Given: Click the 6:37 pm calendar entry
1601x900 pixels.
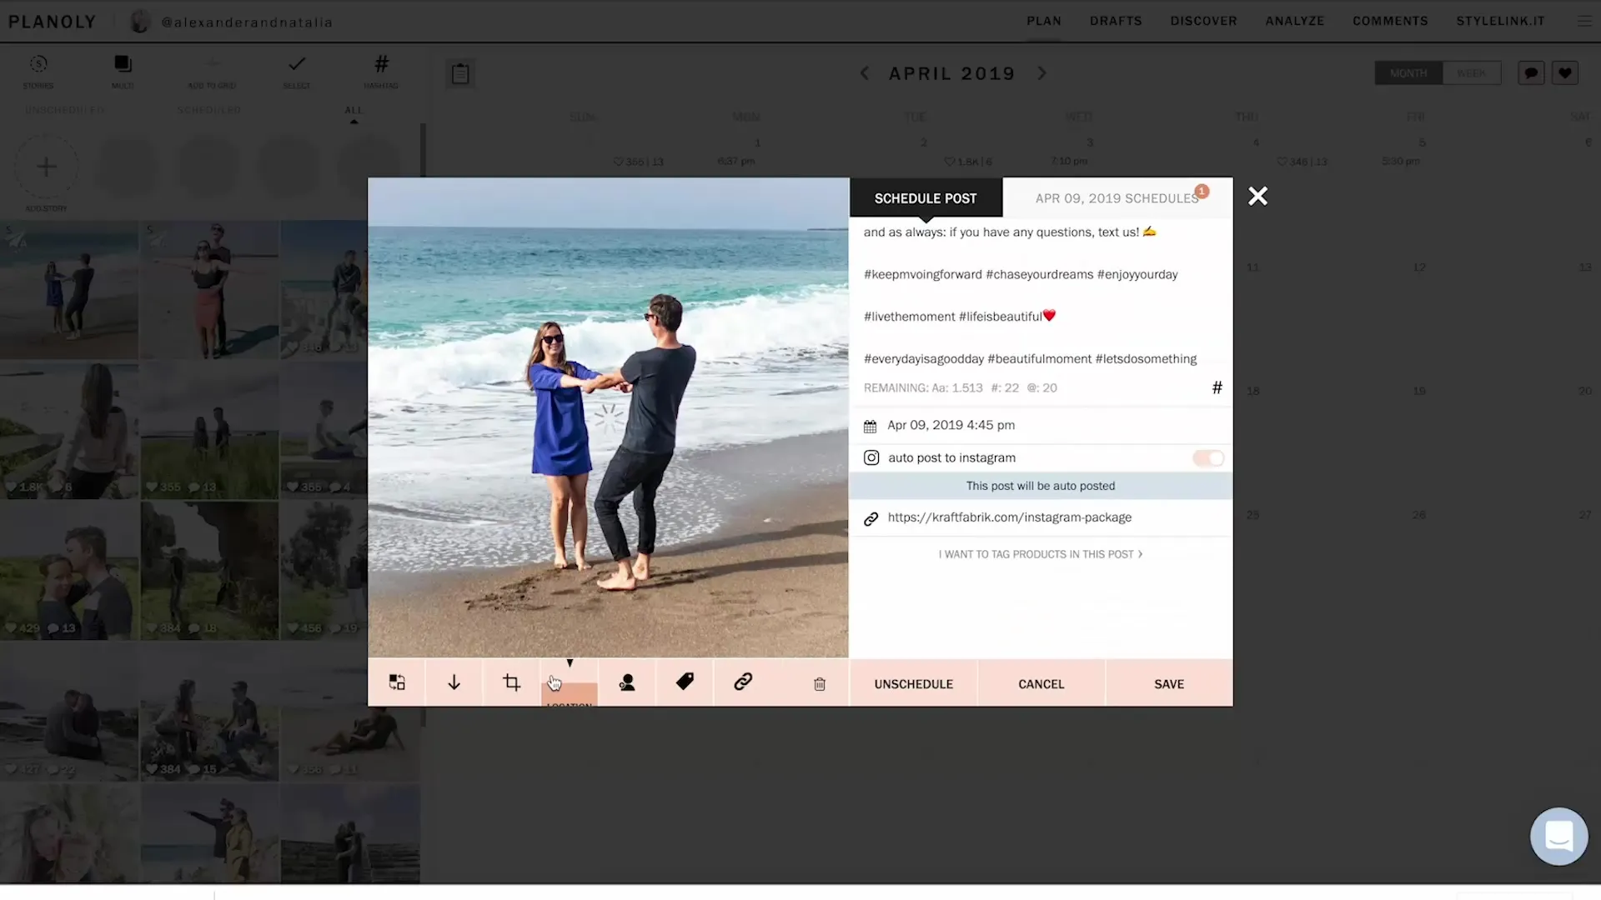Looking at the screenshot, I should point(736,161).
